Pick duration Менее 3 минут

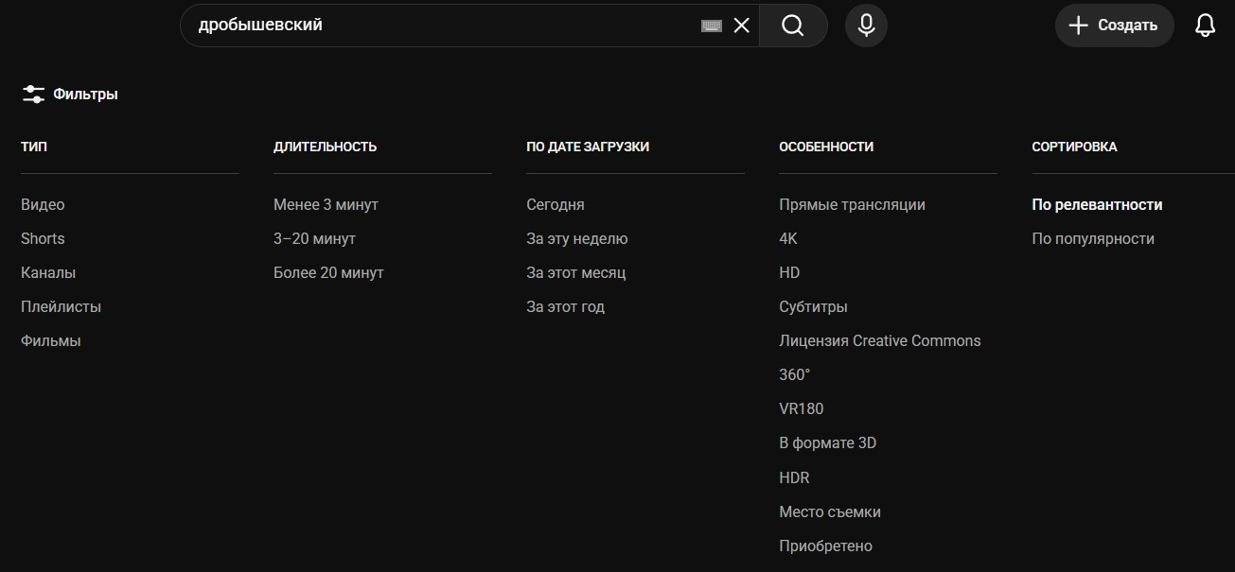pyautogui.click(x=326, y=204)
